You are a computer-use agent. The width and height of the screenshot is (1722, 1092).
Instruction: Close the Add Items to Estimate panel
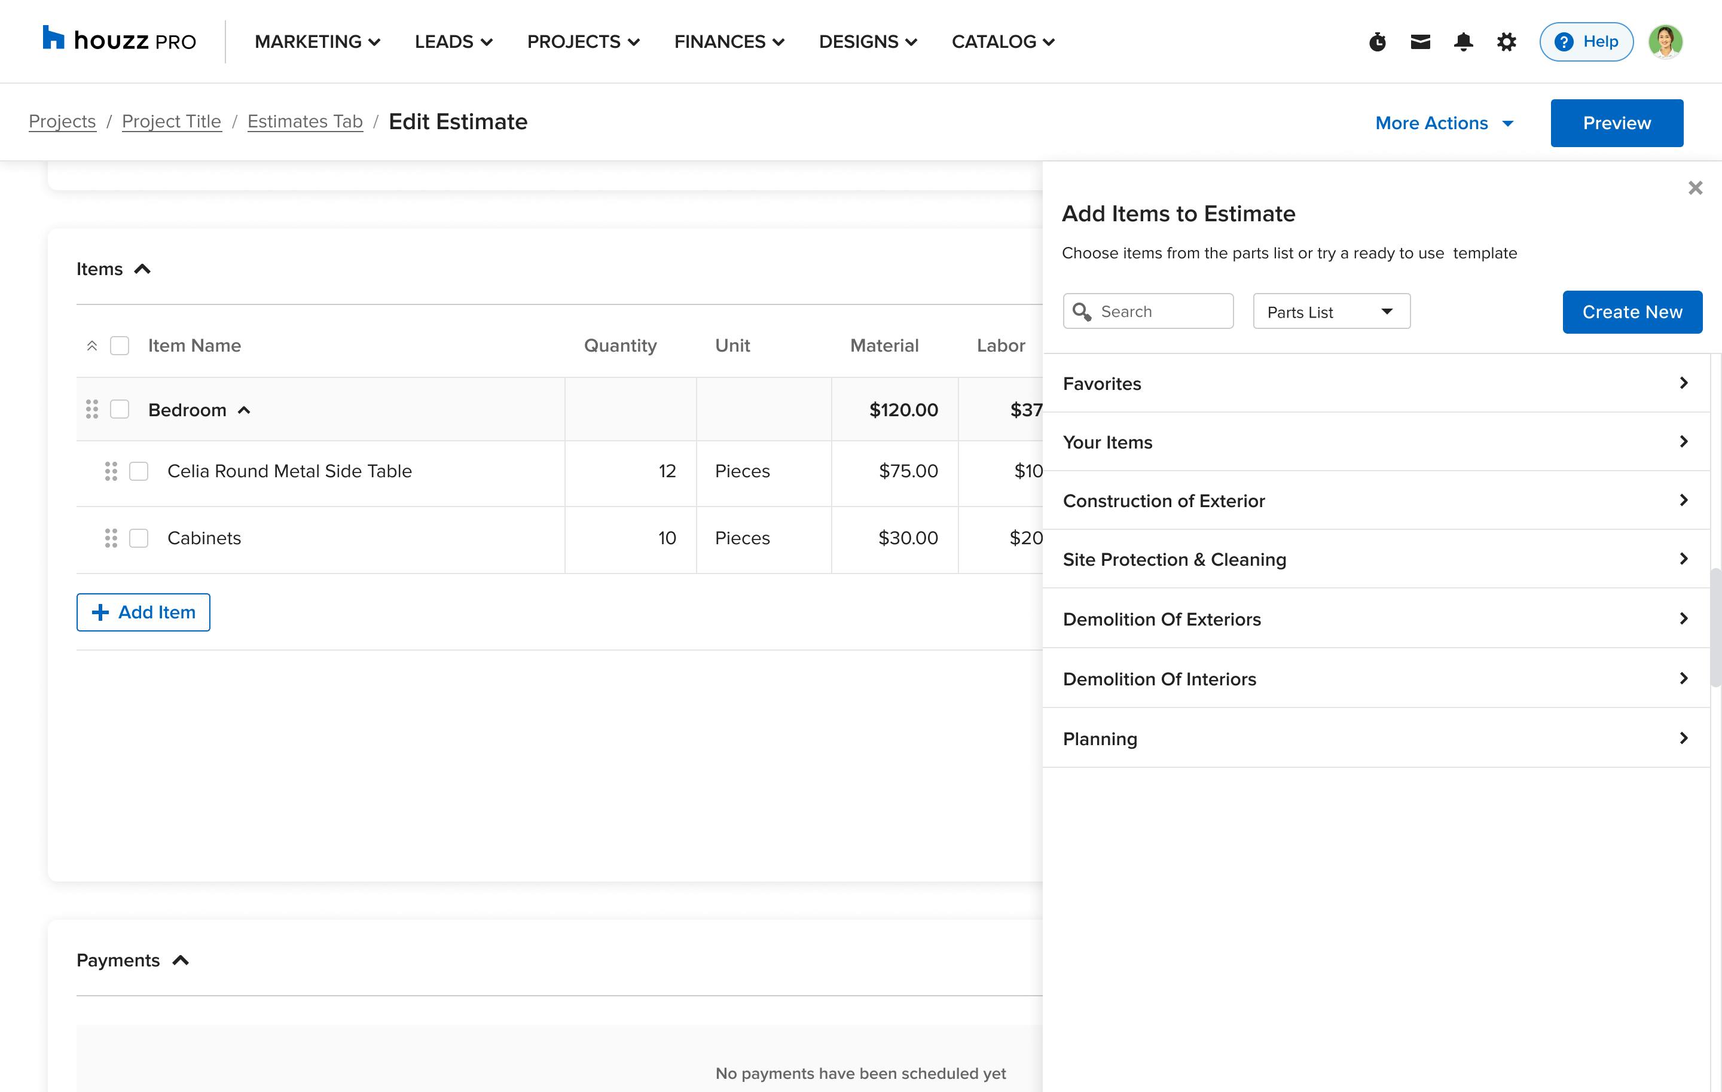coord(1695,187)
